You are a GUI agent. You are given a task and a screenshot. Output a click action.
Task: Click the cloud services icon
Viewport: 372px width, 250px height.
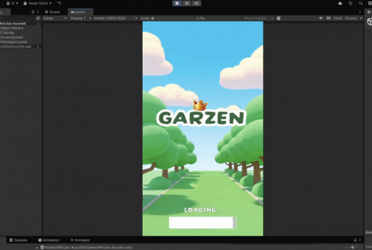pos(340,3)
